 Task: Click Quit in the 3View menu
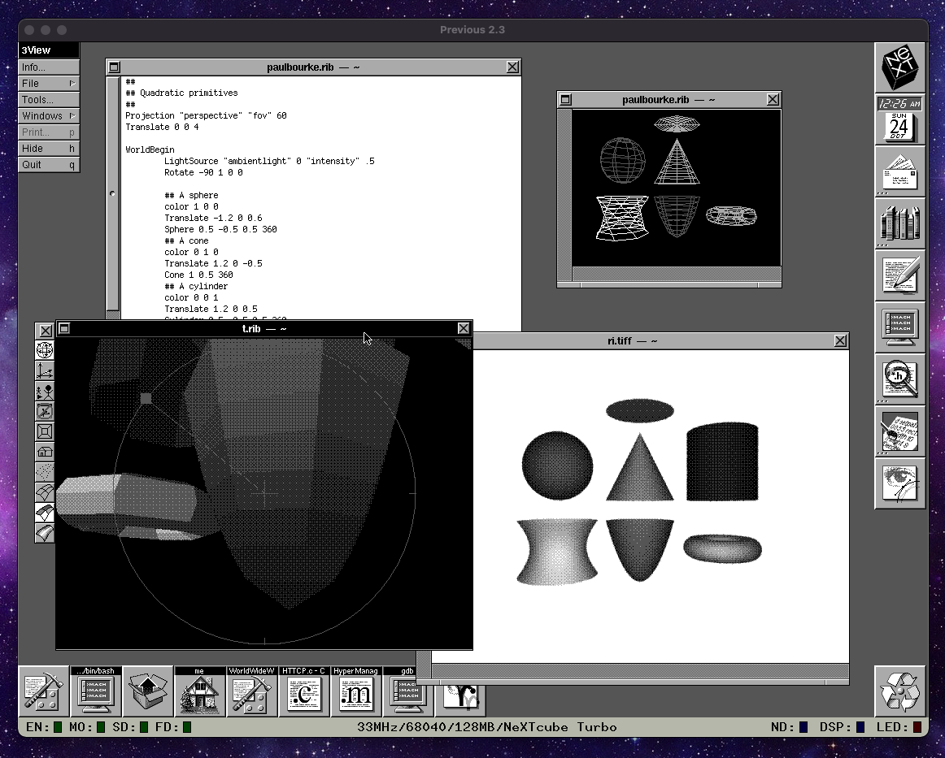[48, 164]
